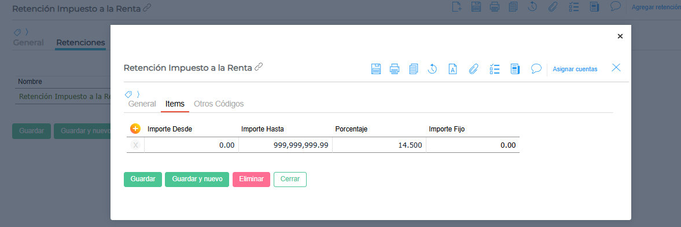Click the comment bubble icon in dialog
681x227 pixels.
[x=536, y=69]
